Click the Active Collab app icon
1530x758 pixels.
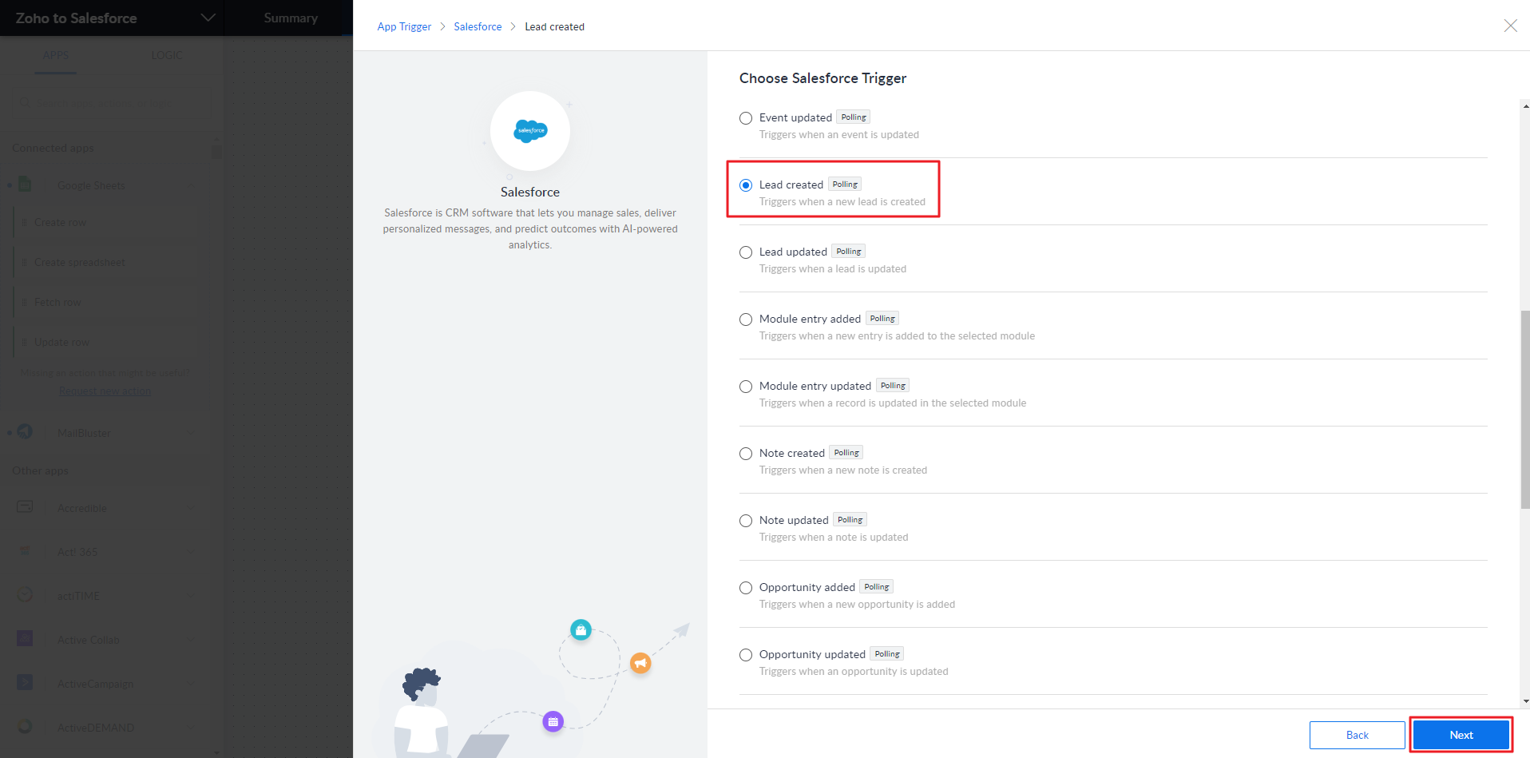(x=25, y=639)
